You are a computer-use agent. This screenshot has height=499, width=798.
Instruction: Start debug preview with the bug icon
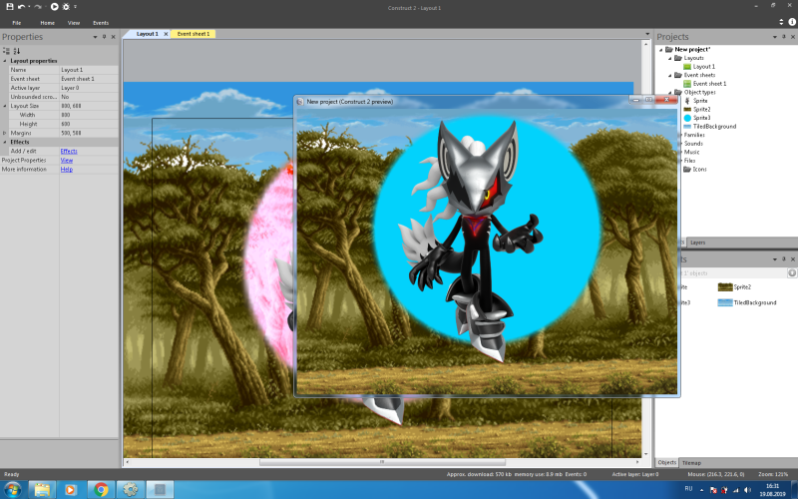point(66,7)
